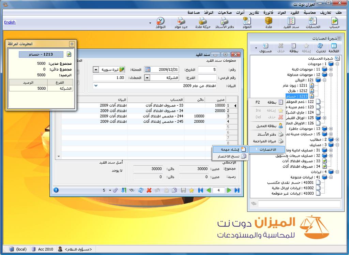Expand tree node 2 : مطاليب
The image size is (349, 255).
click(x=337, y=139)
